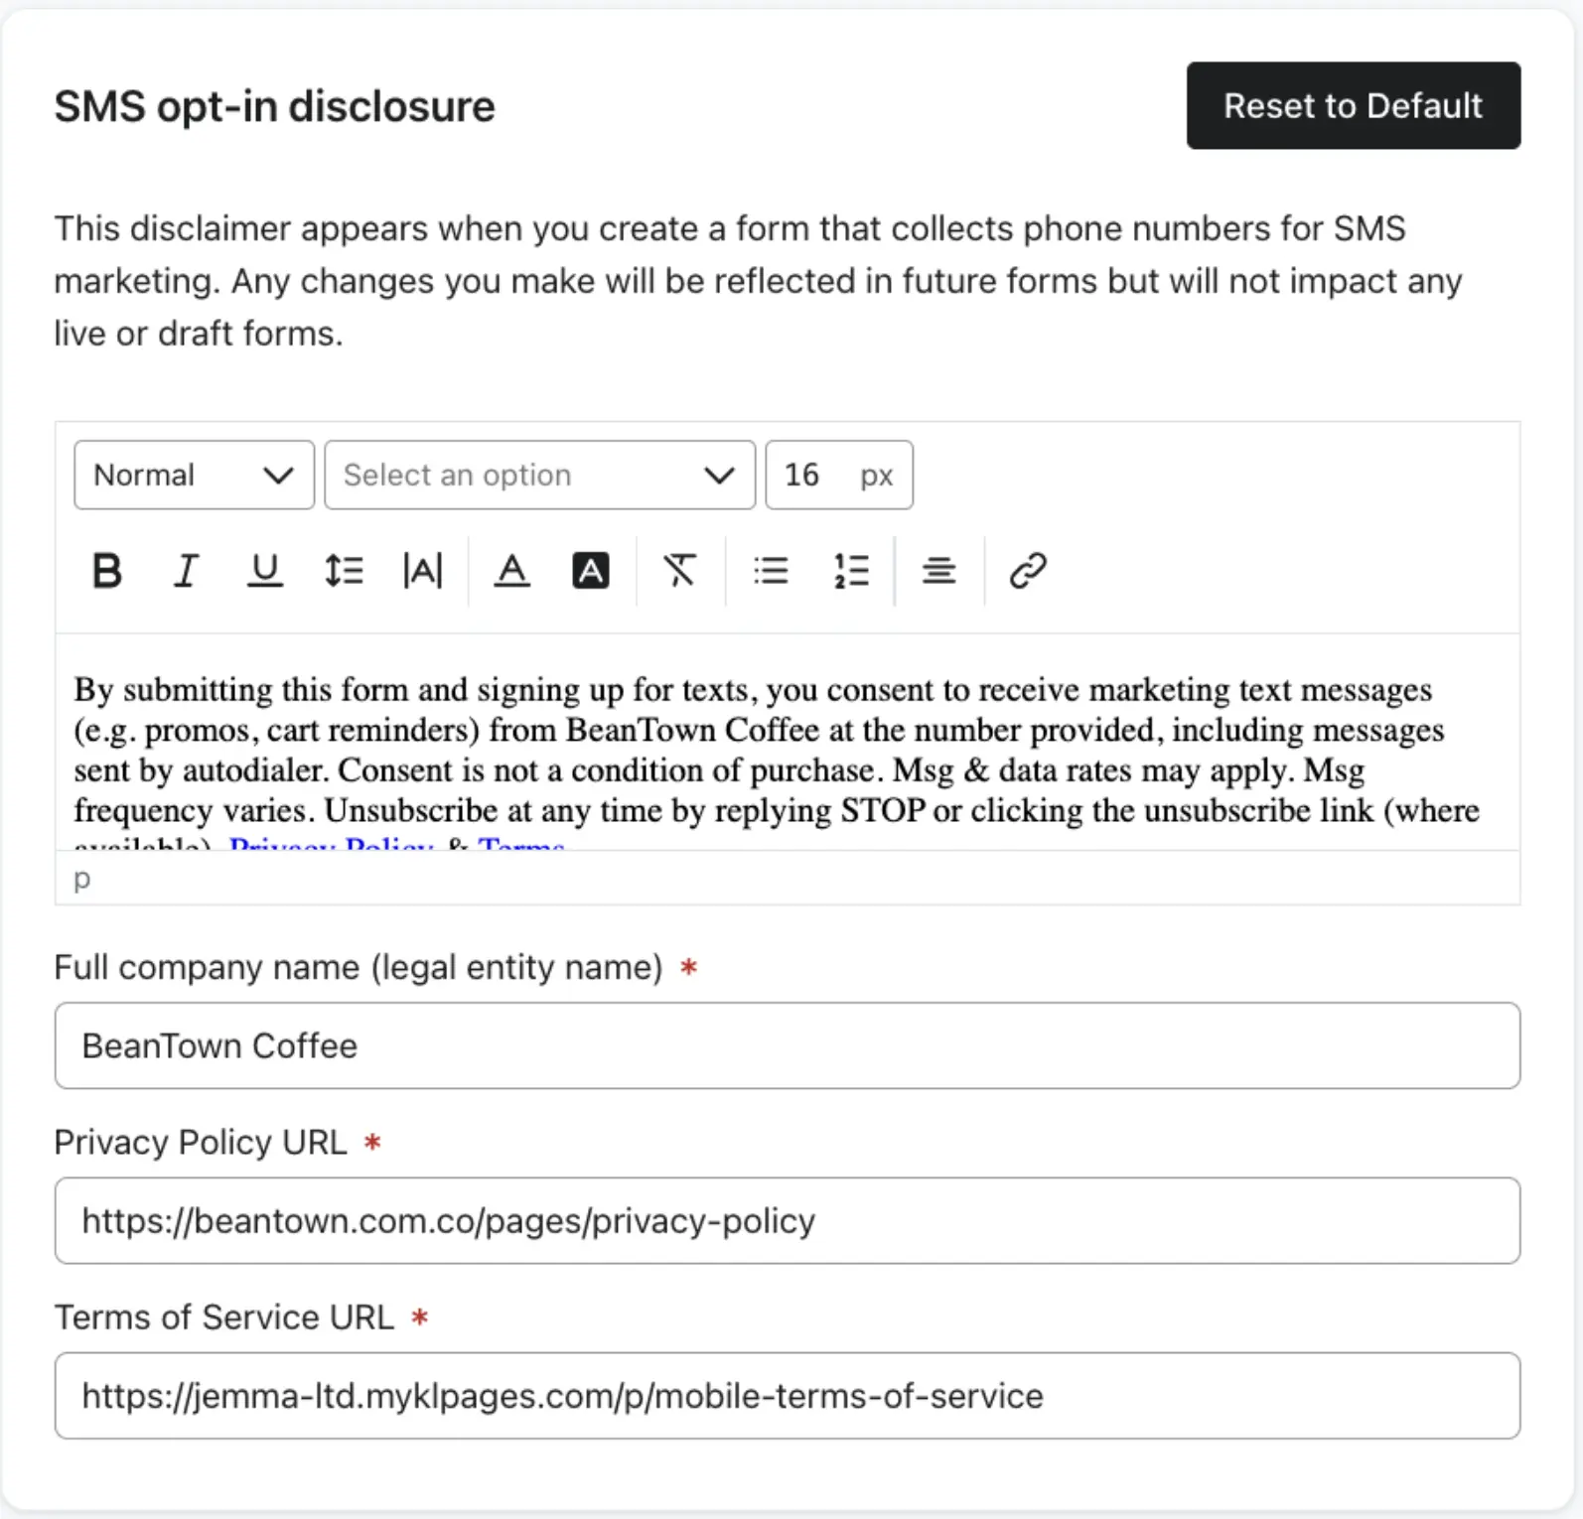Toggle underline formatting
The width and height of the screenshot is (1583, 1519).
264,571
